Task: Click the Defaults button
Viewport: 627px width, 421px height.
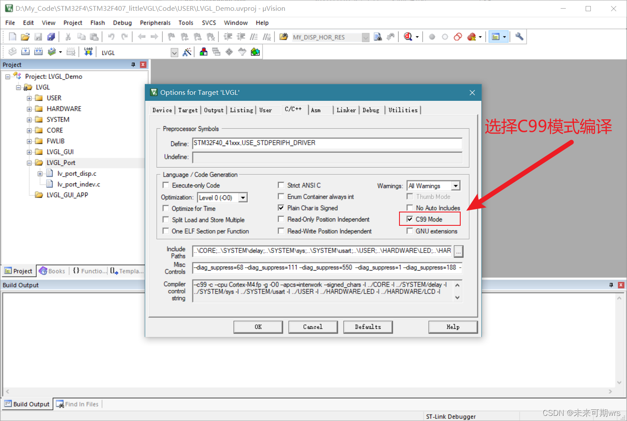Action: point(368,327)
